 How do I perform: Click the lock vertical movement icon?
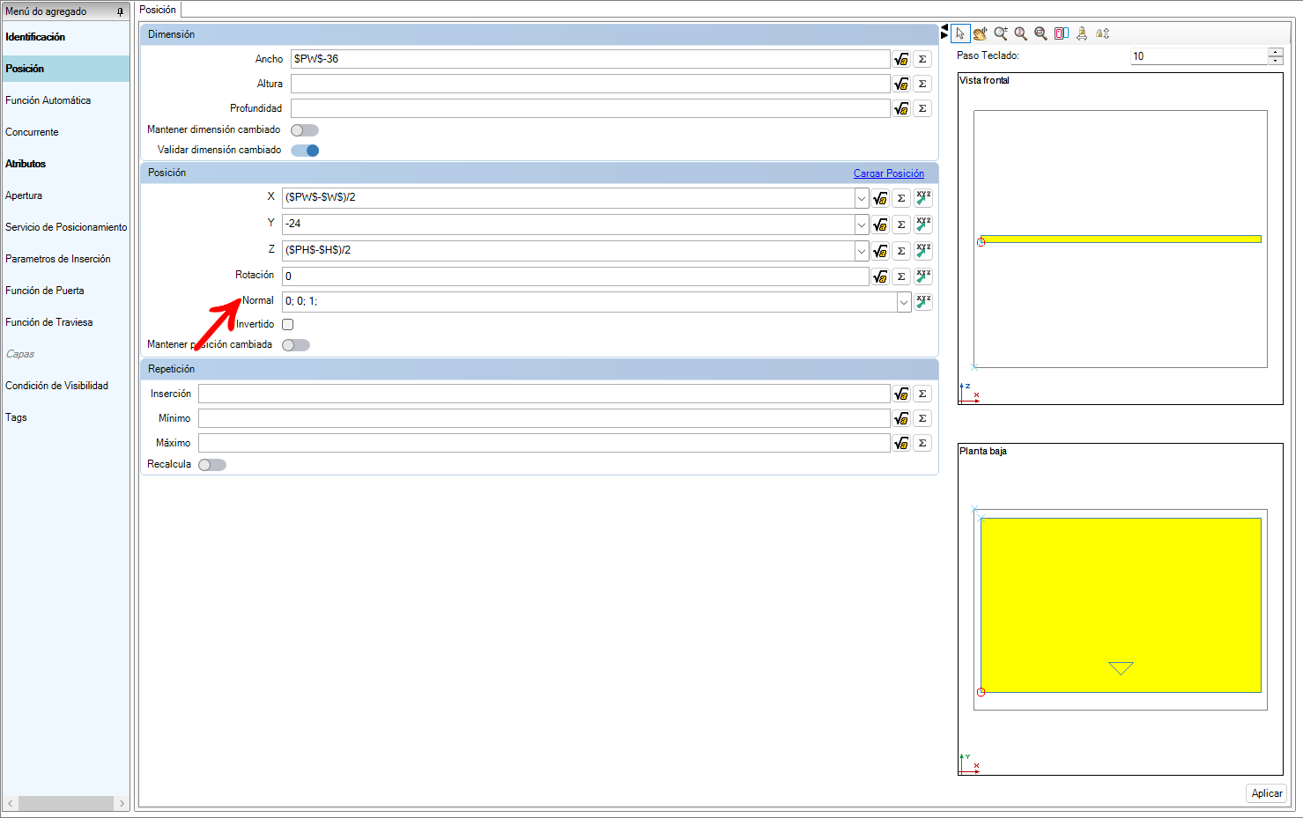tap(1103, 33)
